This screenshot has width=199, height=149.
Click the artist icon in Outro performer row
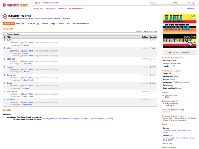point(21,43)
